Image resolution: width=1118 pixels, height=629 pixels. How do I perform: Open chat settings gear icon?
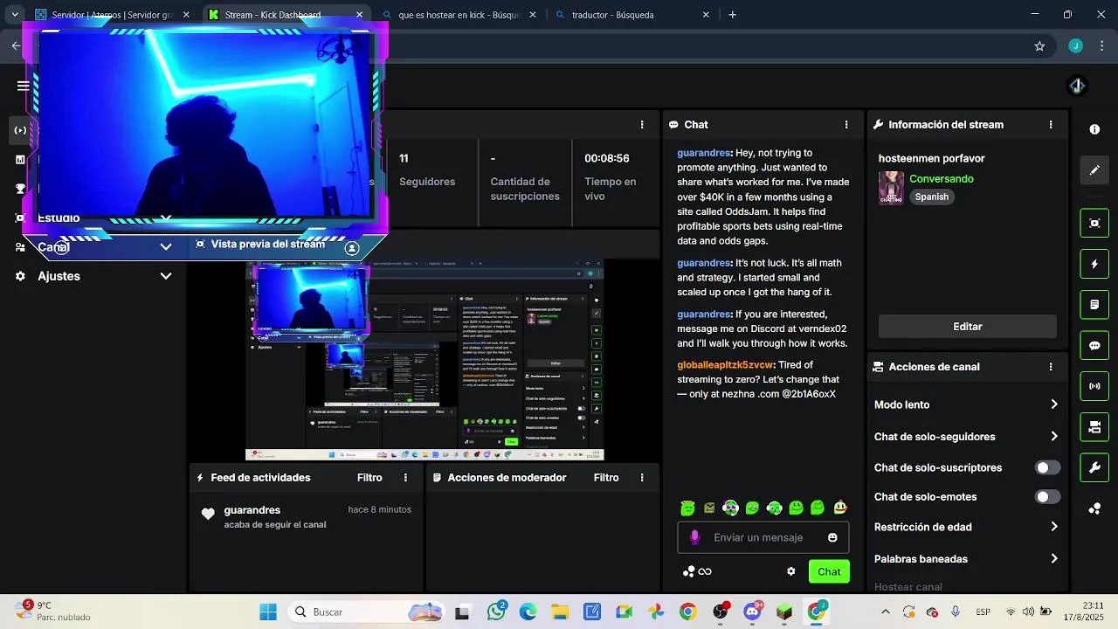(x=791, y=571)
